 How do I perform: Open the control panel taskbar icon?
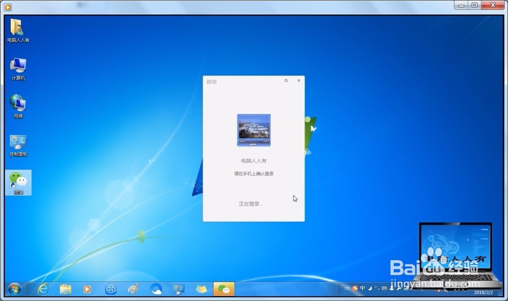click(178, 289)
